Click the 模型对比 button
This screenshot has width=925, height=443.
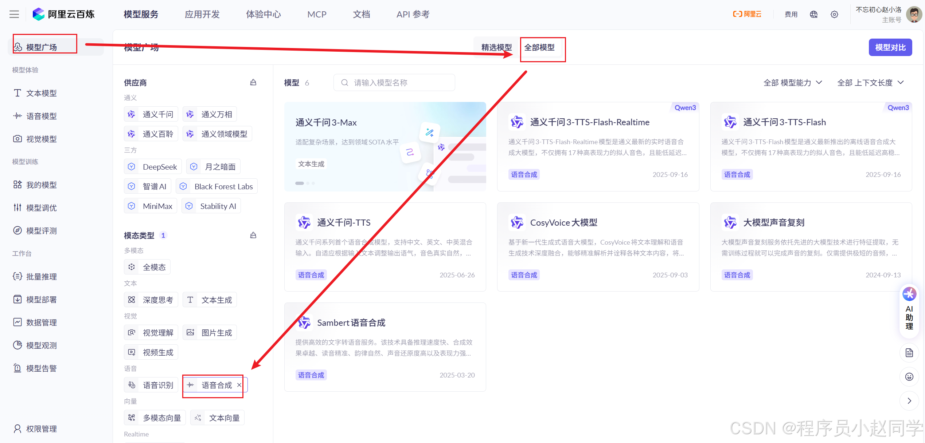(890, 47)
